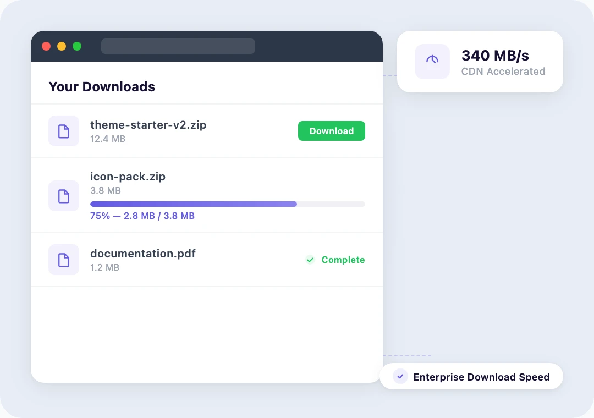594x418 pixels.
Task: Click the yellow minimize window dot
Action: 62,46
